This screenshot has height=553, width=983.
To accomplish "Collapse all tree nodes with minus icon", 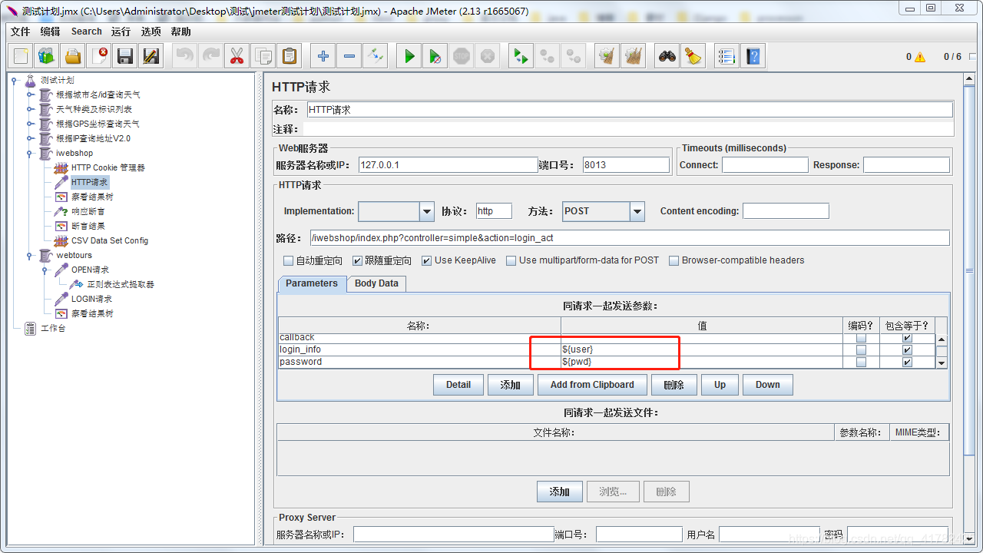I will point(349,56).
